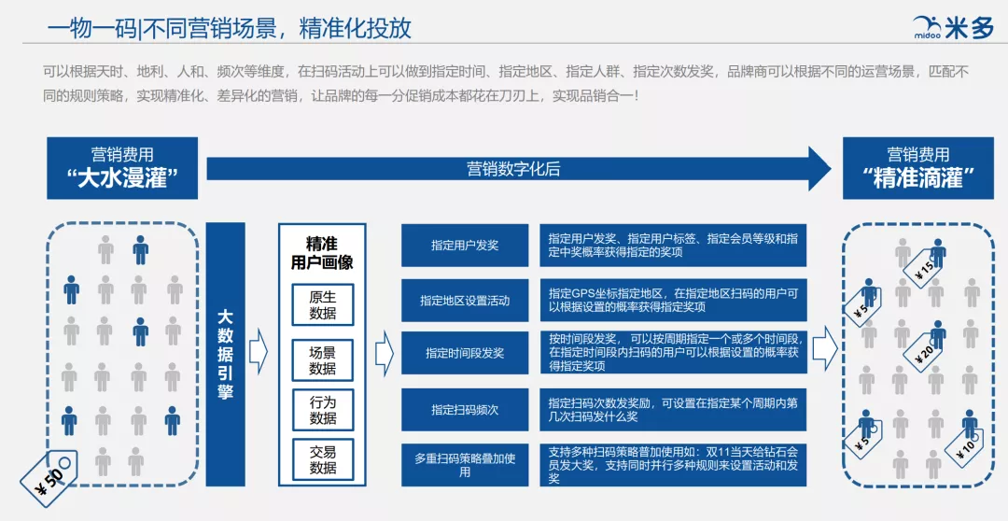Click the paragraph starting 可以根据天时、地利
The height and width of the screenshot is (521, 1008).
click(x=505, y=83)
